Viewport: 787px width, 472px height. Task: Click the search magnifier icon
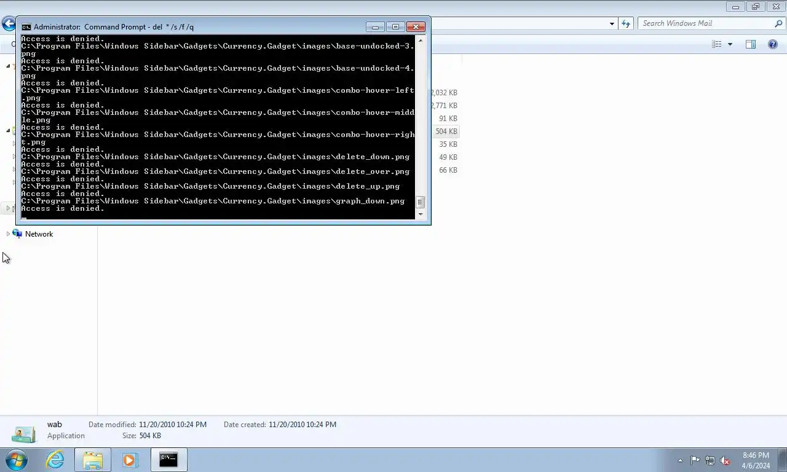778,23
